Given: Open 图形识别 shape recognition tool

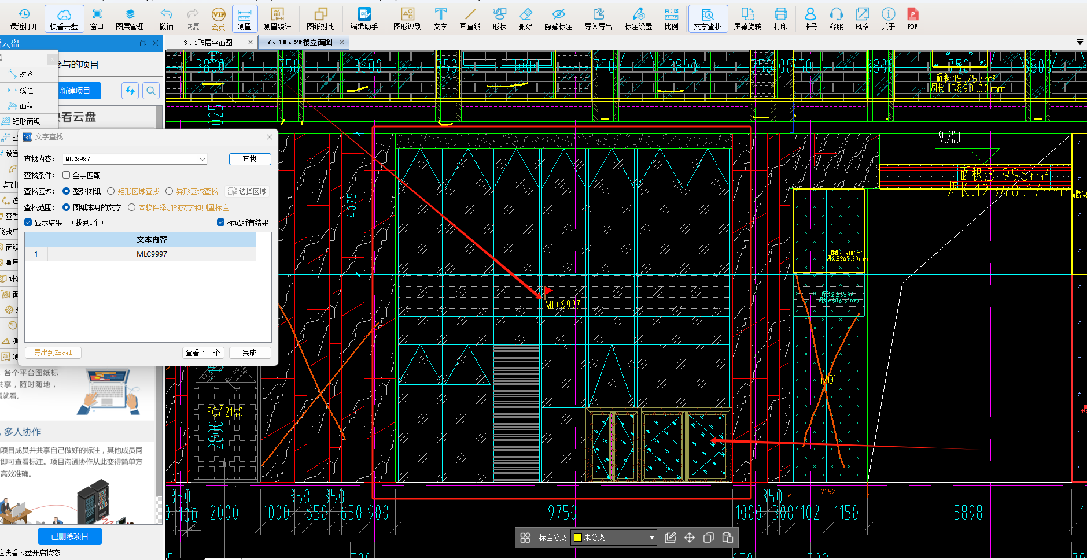Looking at the screenshot, I should pyautogui.click(x=408, y=19).
